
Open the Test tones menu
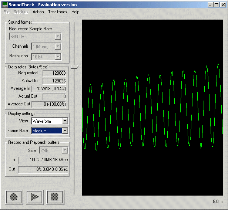pos(58,12)
